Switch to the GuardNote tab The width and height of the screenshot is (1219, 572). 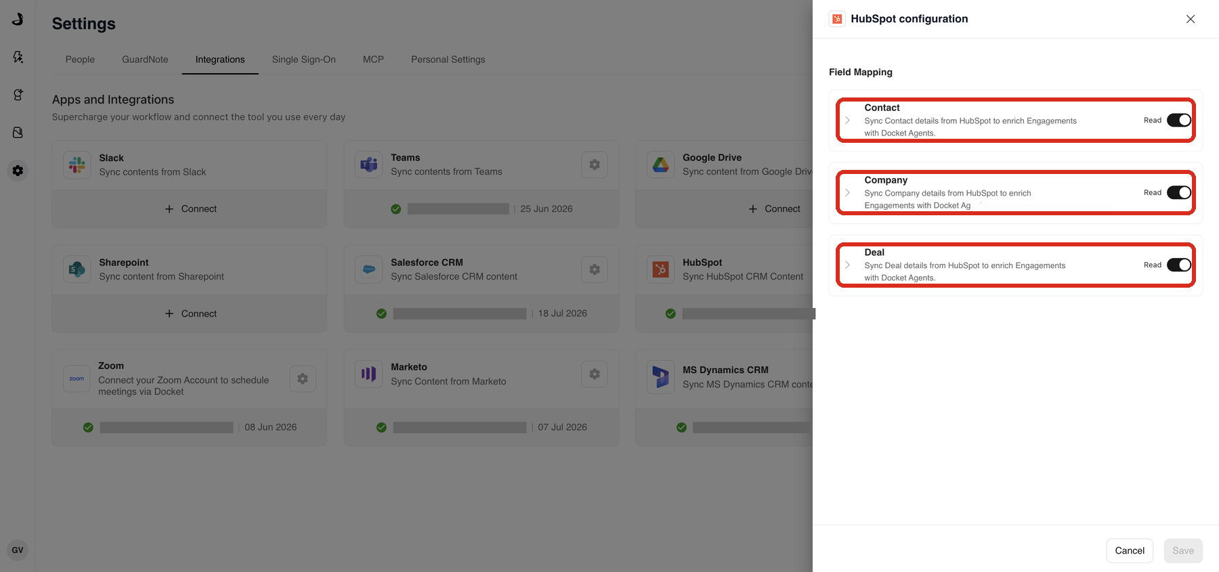(145, 60)
